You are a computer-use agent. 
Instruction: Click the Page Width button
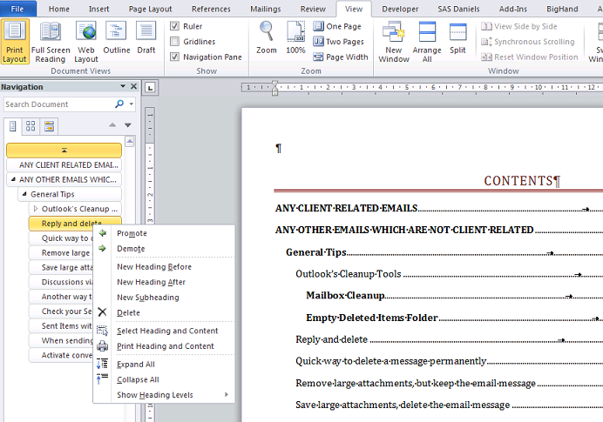point(341,57)
